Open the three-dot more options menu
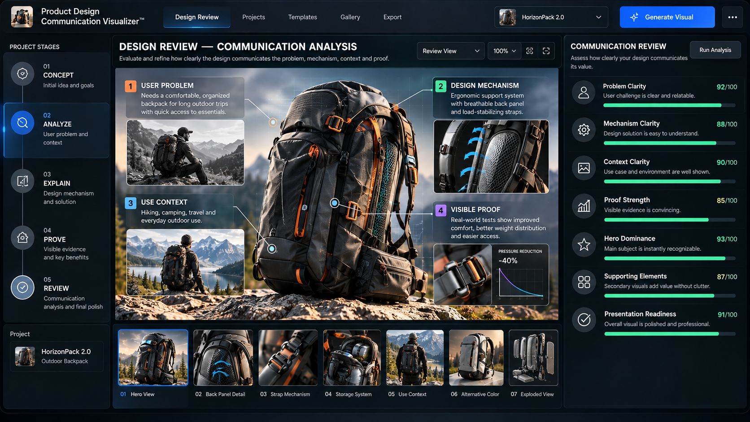The width and height of the screenshot is (750, 422). tap(733, 17)
